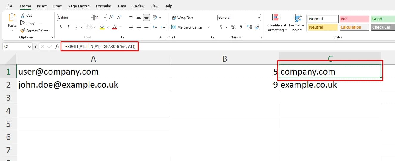Click the Insert Function fx icon
The width and height of the screenshot is (395, 161).
point(57,47)
